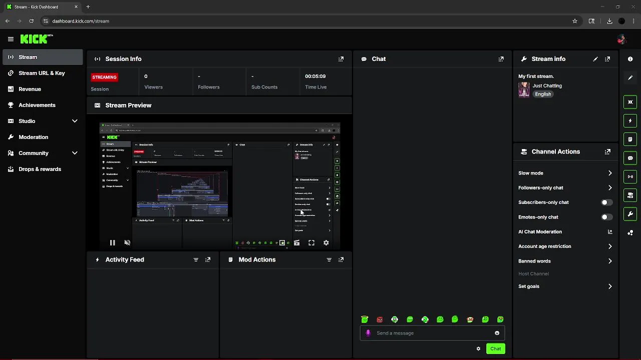Click the info icon in the right rail

pos(630,59)
